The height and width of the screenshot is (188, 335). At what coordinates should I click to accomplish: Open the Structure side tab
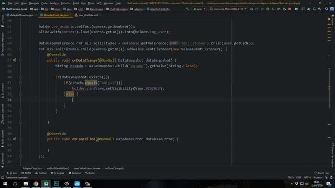(x=2, y=90)
